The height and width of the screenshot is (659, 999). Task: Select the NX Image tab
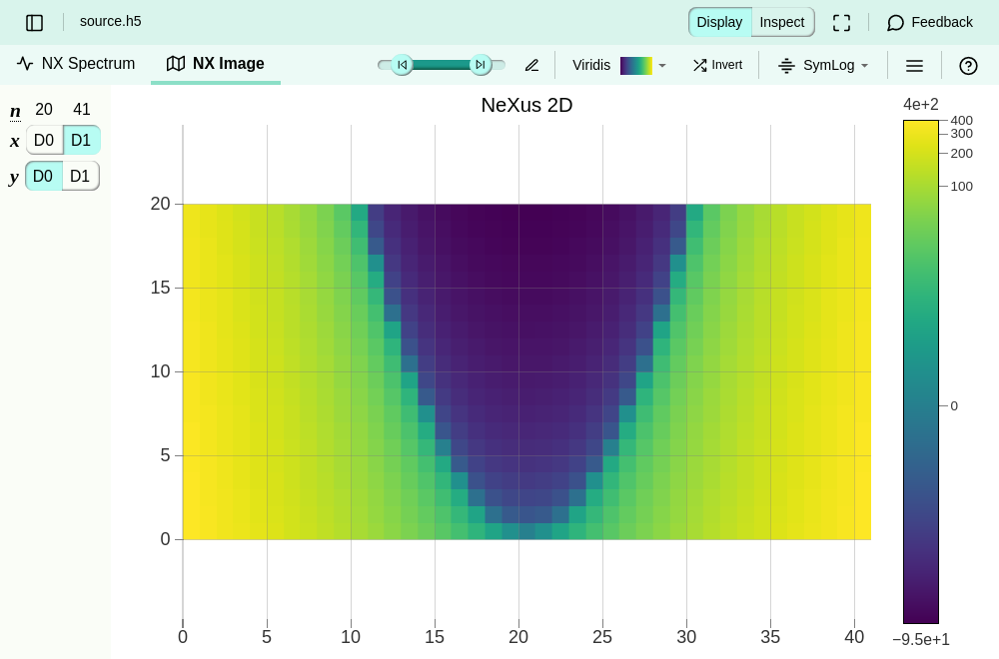(216, 64)
